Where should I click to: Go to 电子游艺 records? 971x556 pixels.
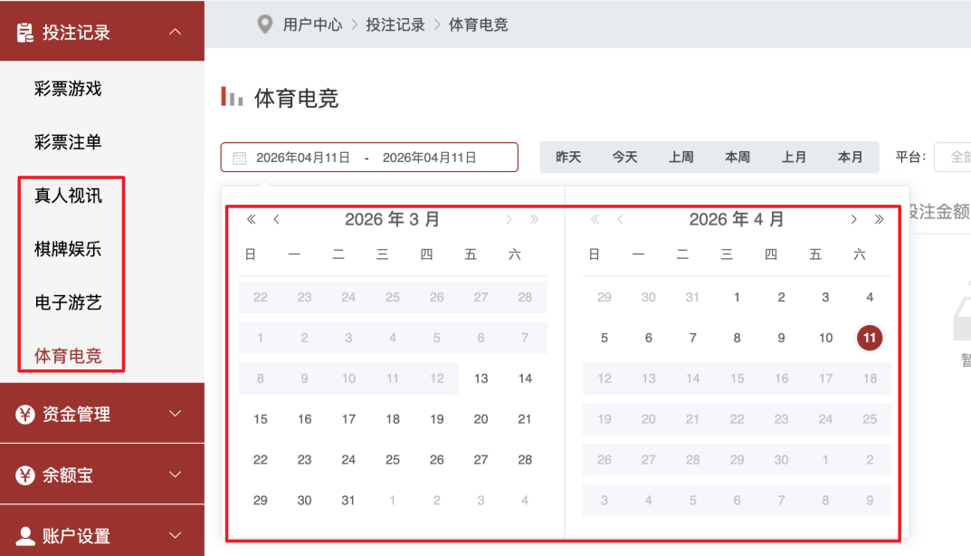pyautogui.click(x=69, y=302)
